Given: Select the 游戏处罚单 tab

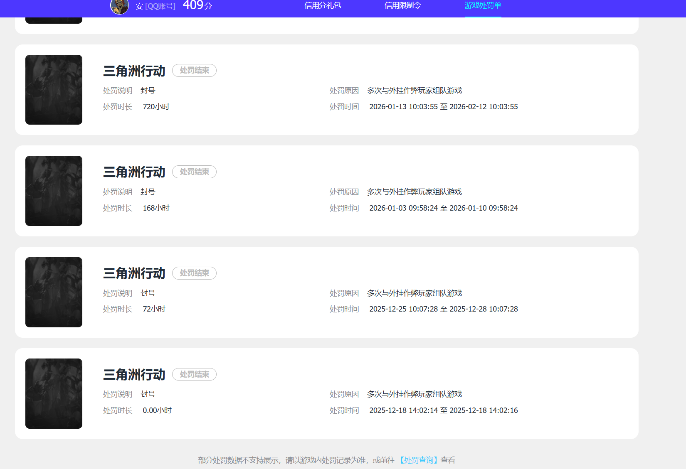Looking at the screenshot, I should pos(483,5).
